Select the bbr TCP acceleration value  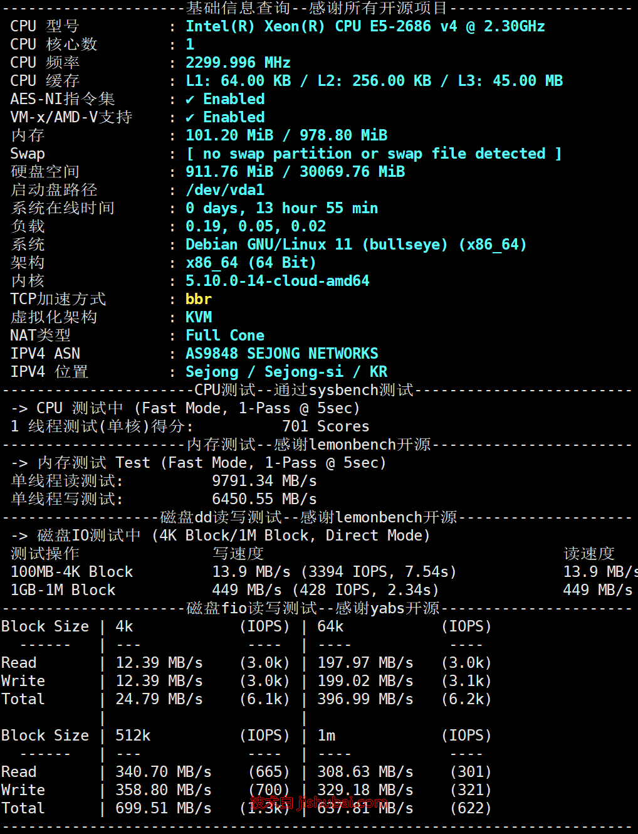pos(199,299)
